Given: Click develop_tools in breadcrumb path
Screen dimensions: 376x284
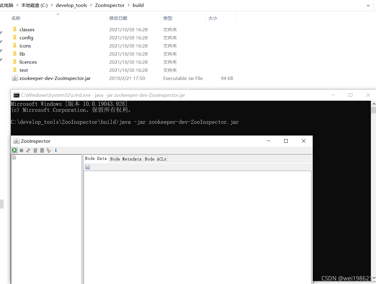Looking at the screenshot, I should [x=71, y=5].
